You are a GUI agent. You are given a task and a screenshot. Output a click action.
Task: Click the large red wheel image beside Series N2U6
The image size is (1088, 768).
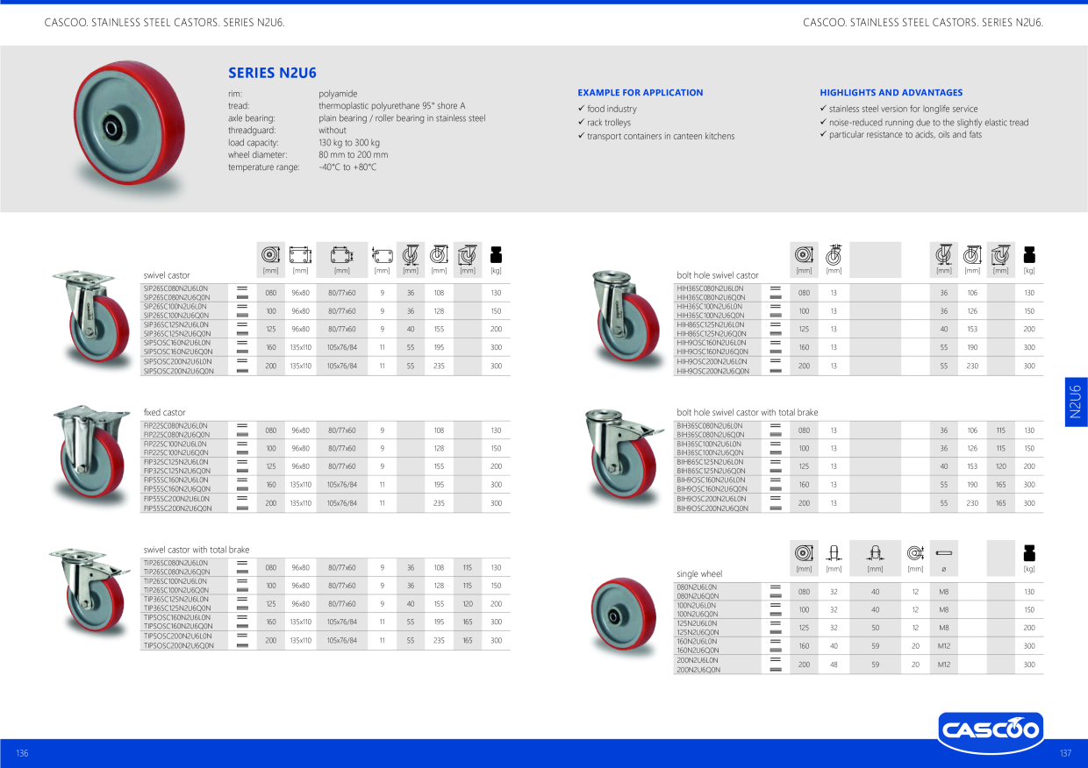click(x=130, y=129)
